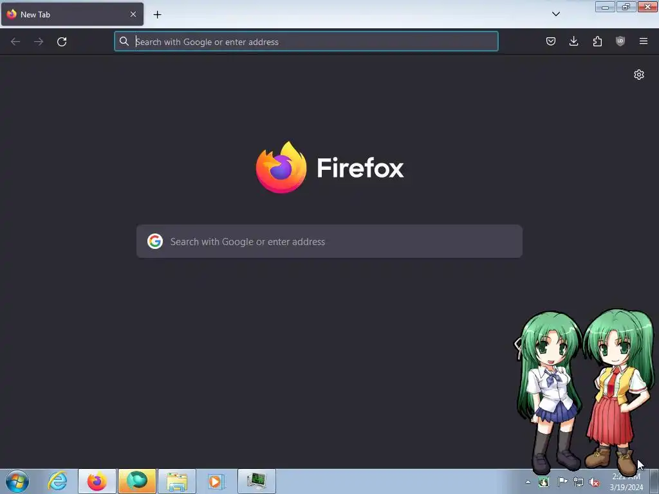Click the magnifier icon in address bar
Screen dimensions: 659x494
coord(124,41)
